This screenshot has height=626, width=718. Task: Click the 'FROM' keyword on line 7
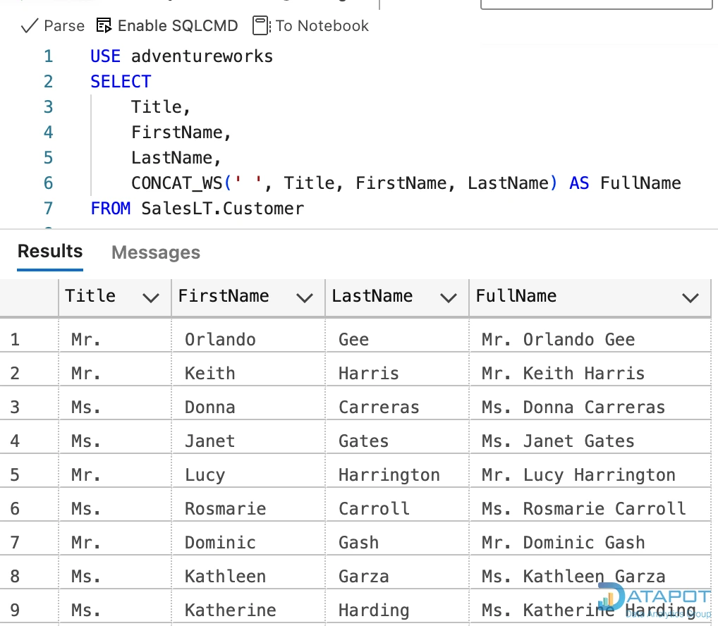pyautogui.click(x=110, y=209)
